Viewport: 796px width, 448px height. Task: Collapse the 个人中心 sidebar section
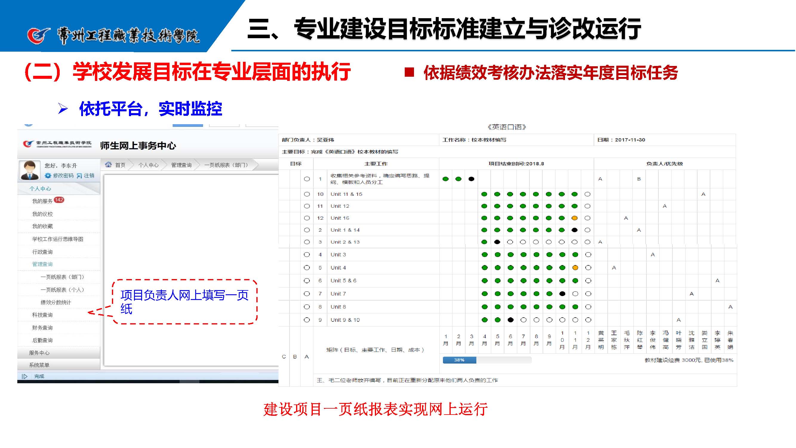[x=40, y=189]
